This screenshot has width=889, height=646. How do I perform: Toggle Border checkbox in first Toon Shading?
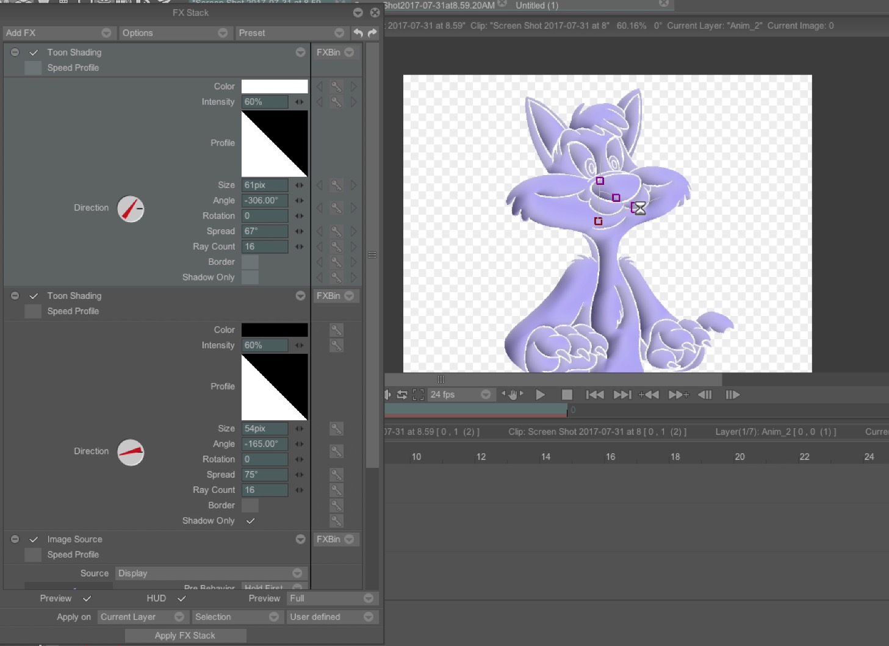click(250, 262)
